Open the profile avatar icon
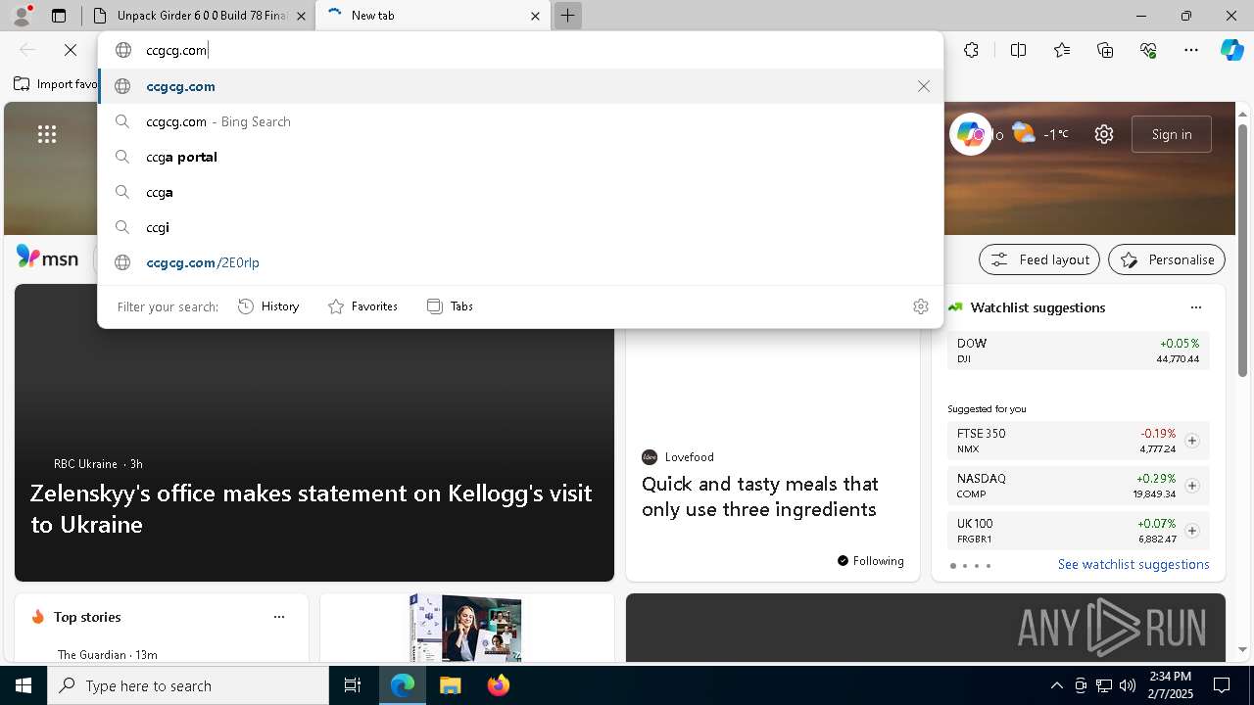Image resolution: width=1254 pixels, height=705 pixels. [x=22, y=16]
